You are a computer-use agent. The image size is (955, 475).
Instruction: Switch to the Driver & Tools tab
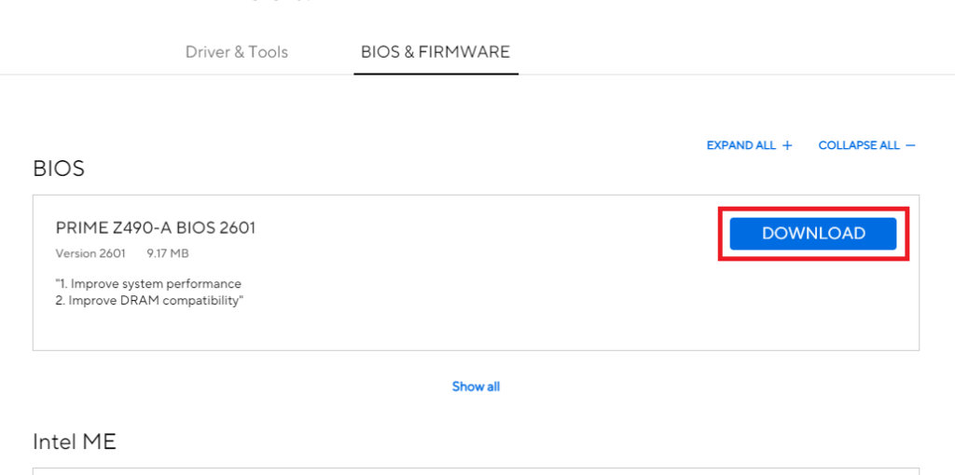pos(237,52)
